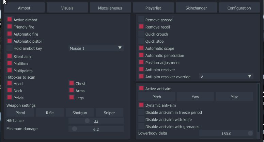This screenshot has width=264, height=142.
Task: Open the resolver override V key dropdown
Action: click(x=226, y=77)
